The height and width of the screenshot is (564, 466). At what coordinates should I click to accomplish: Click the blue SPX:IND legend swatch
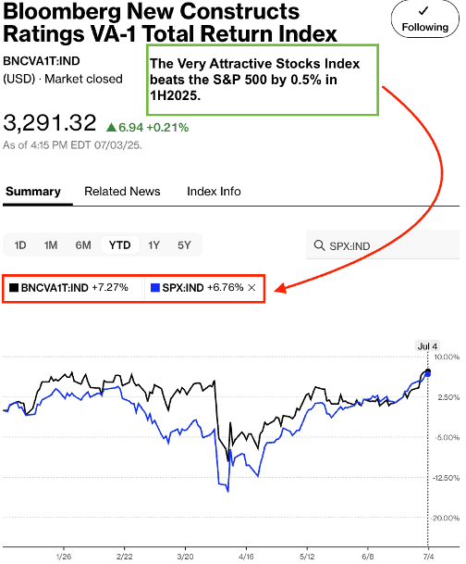point(155,288)
